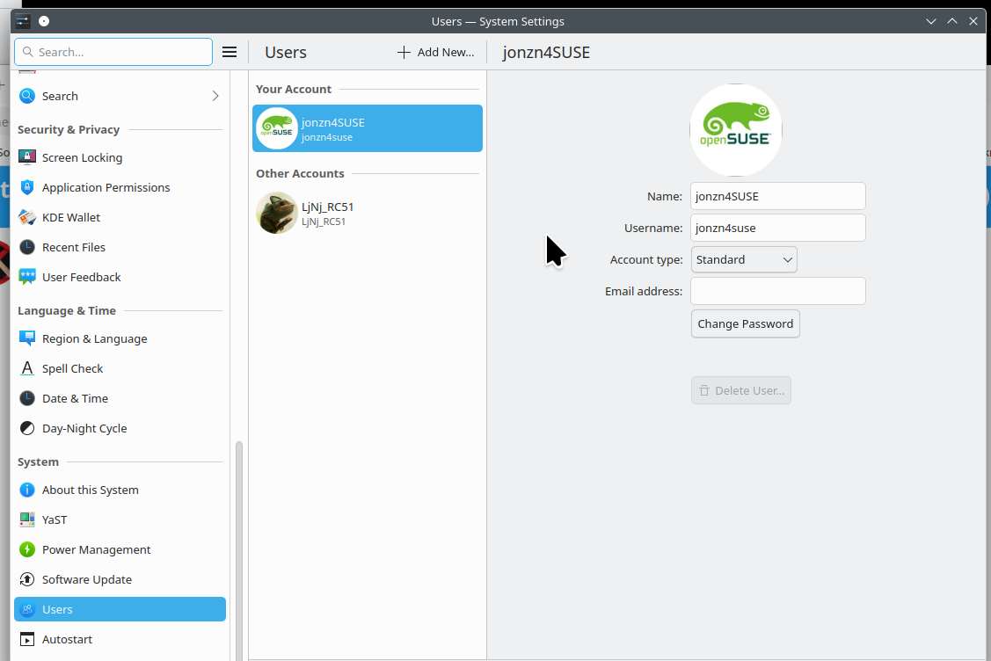Focus the Name text field
Image resolution: width=991 pixels, height=661 pixels.
point(777,196)
